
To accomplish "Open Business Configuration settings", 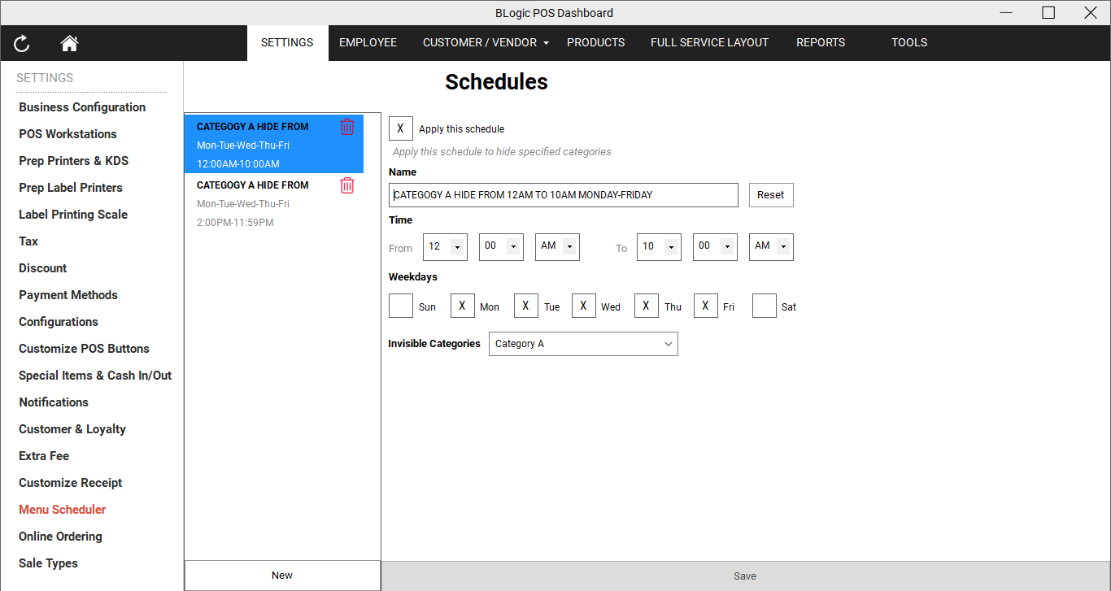I will pyautogui.click(x=82, y=107).
